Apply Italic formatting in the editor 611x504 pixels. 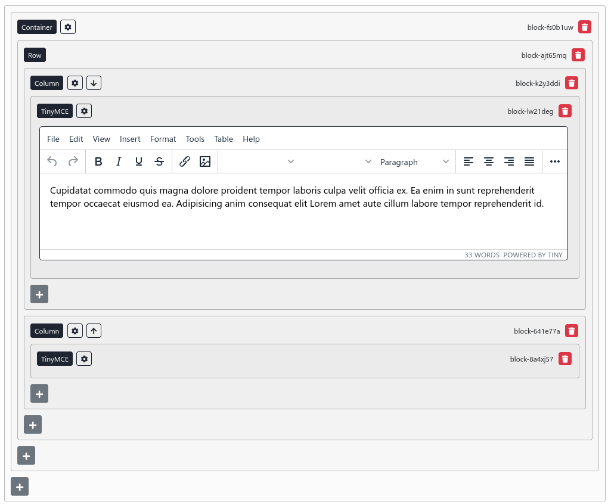[x=119, y=161]
